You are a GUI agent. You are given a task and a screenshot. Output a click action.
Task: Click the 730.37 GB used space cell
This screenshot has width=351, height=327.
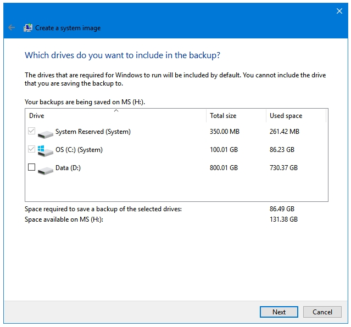tap(283, 168)
